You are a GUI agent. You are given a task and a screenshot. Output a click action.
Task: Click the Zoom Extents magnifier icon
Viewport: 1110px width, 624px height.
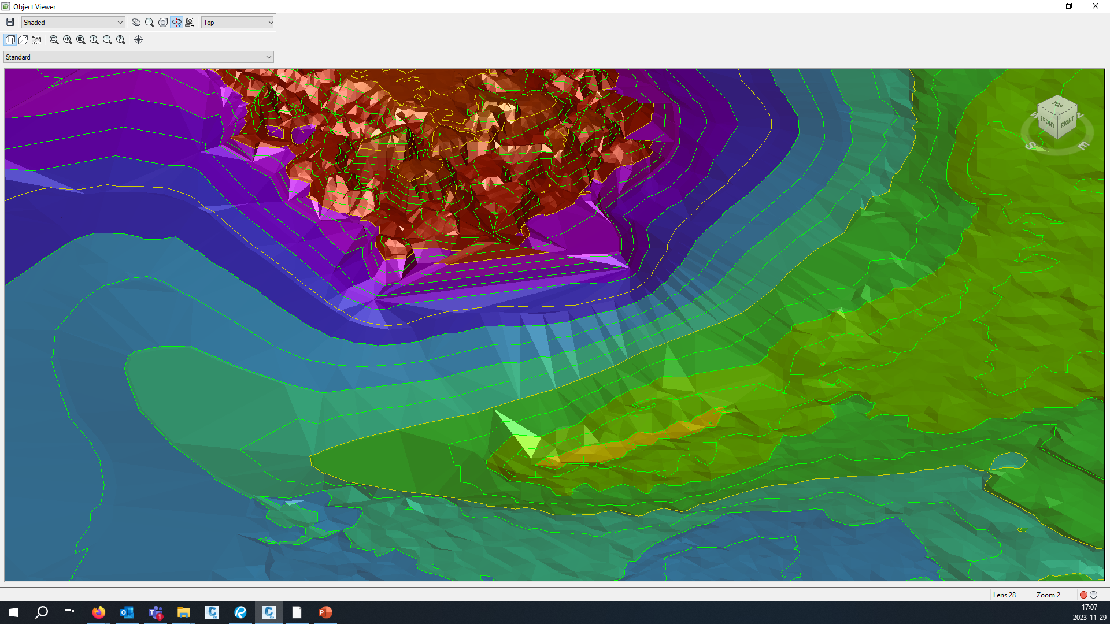click(x=81, y=40)
